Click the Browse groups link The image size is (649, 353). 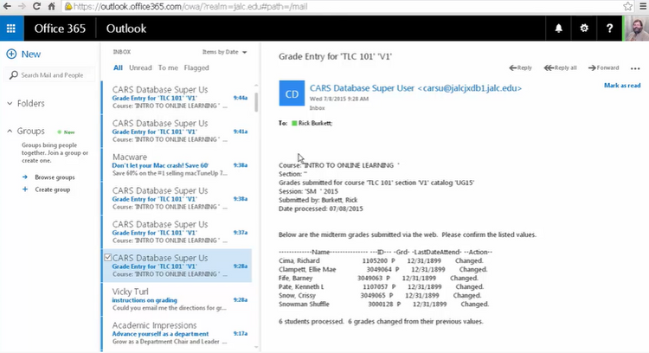click(53, 176)
